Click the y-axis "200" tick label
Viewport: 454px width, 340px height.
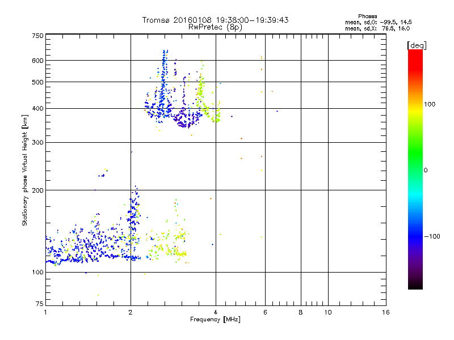click(37, 190)
